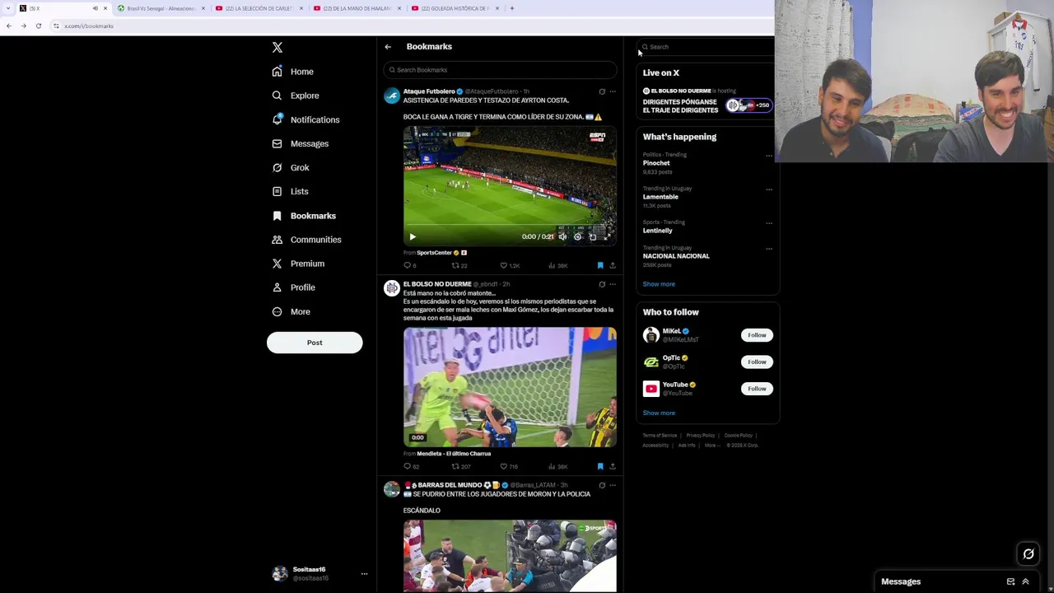The height and width of the screenshot is (593, 1054).
Task: Open EL BOLSO NO DUERME profile avatar
Action: click(x=392, y=288)
